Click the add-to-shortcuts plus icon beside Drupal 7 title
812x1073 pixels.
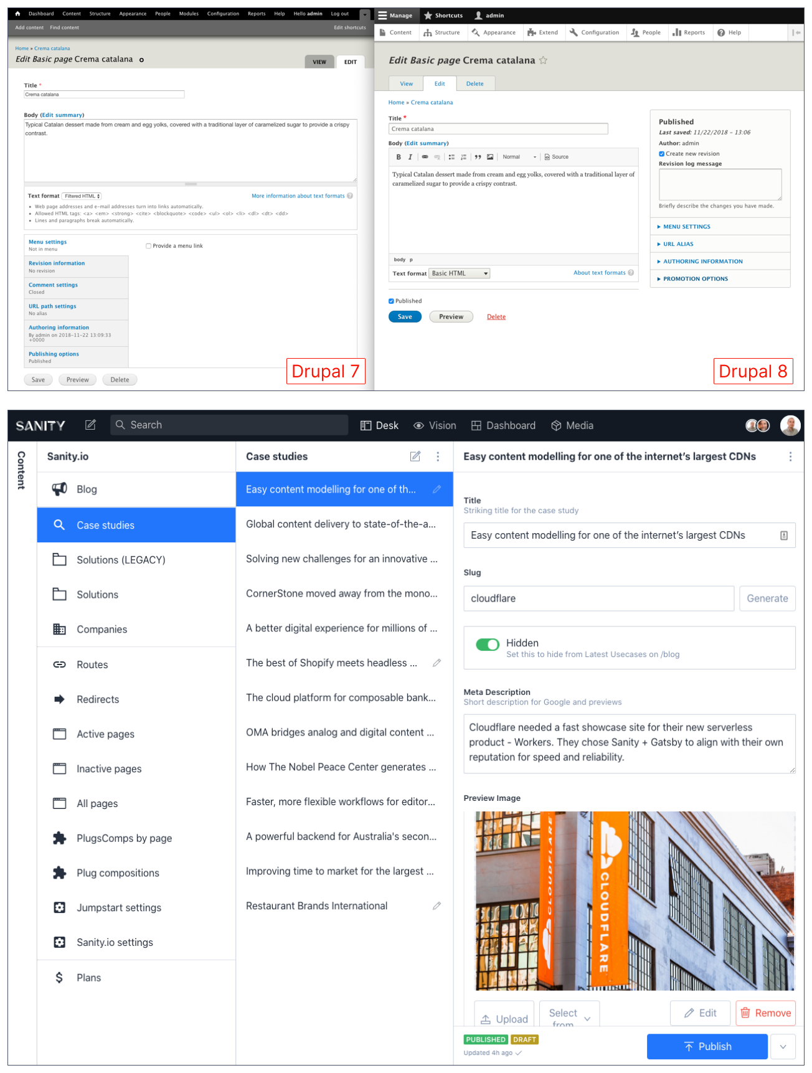[141, 60]
